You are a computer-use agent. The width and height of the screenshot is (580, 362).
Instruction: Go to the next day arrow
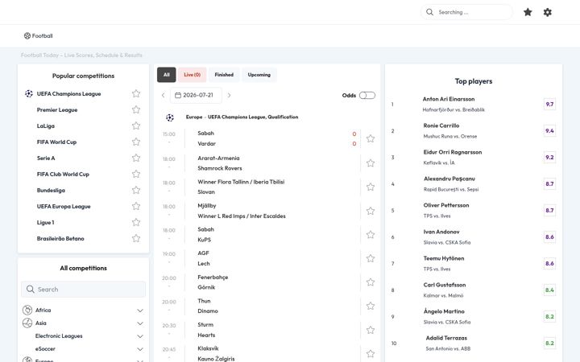[229, 95]
